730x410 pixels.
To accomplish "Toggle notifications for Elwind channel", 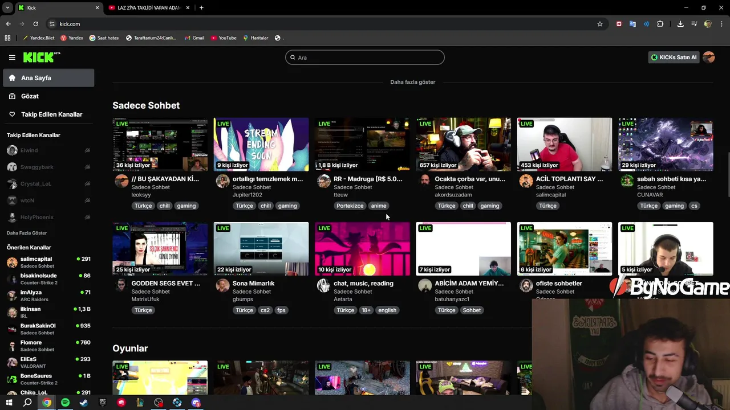I will click(87, 150).
